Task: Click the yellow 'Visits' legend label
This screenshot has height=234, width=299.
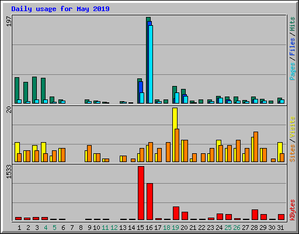Action: (x=292, y=127)
